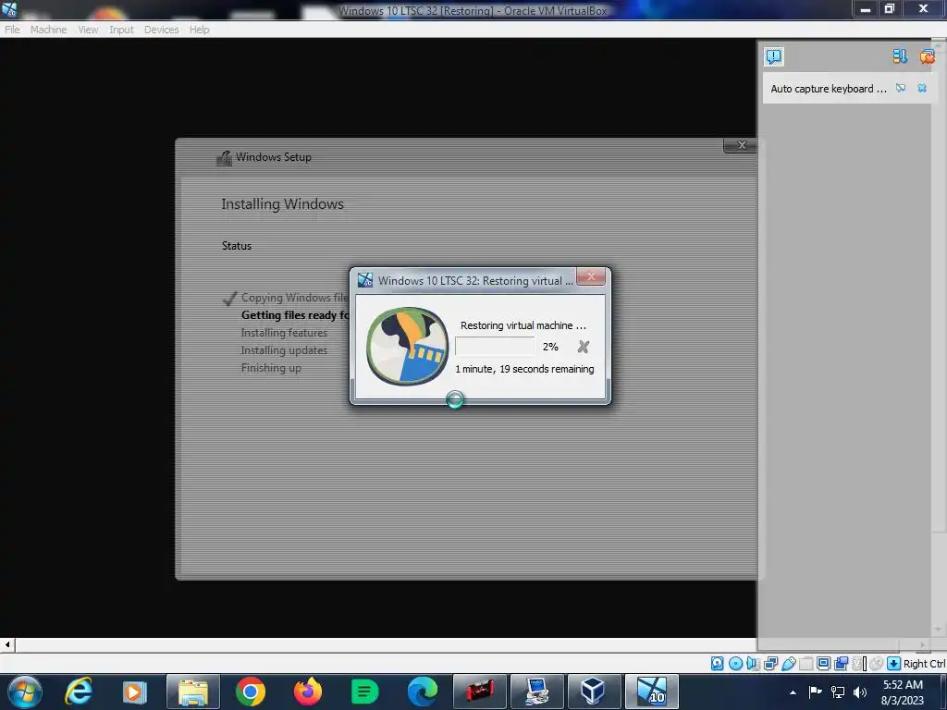947x710 pixels.
Task: Open the Devices menu
Action: [161, 30]
